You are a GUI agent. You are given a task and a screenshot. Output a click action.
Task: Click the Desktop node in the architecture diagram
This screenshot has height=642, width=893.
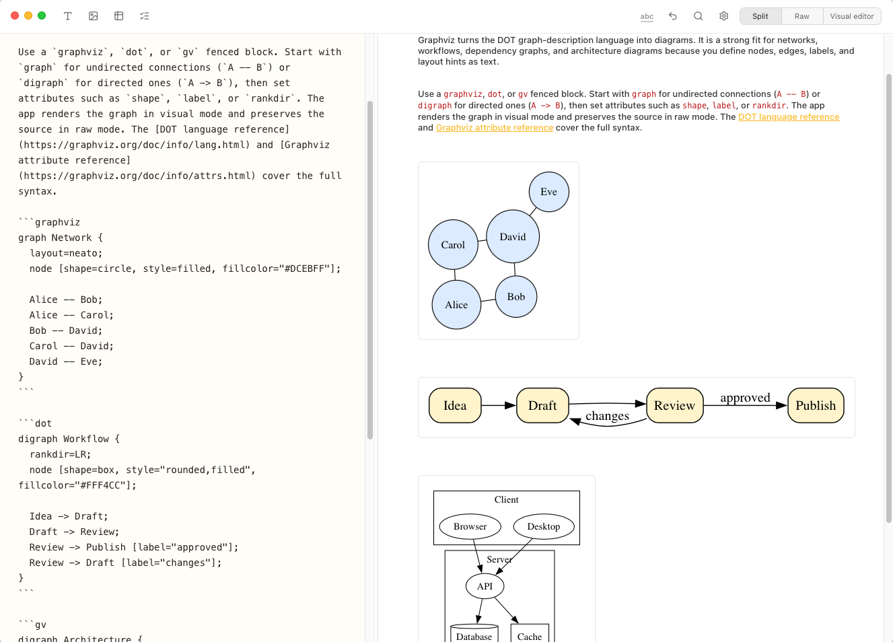point(544,527)
